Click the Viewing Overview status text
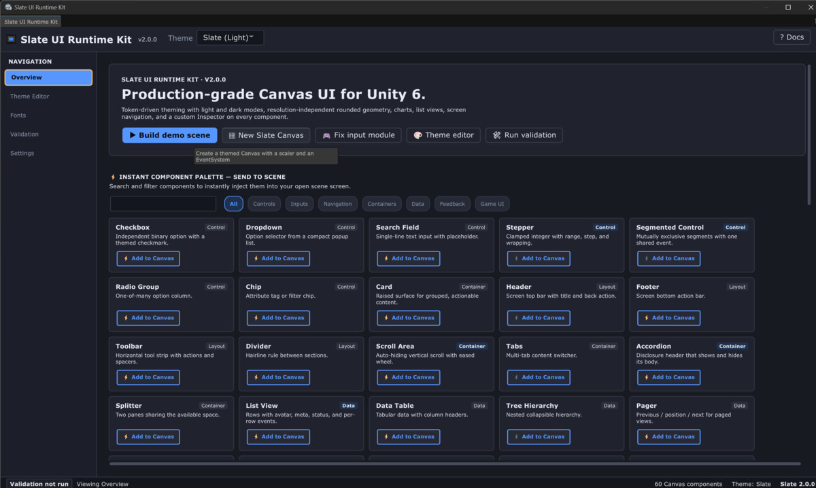816x488 pixels. pyautogui.click(x=103, y=484)
